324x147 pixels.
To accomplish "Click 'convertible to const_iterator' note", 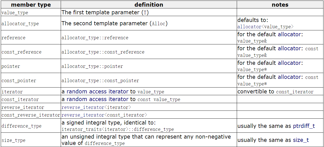I will tap(276, 92).
